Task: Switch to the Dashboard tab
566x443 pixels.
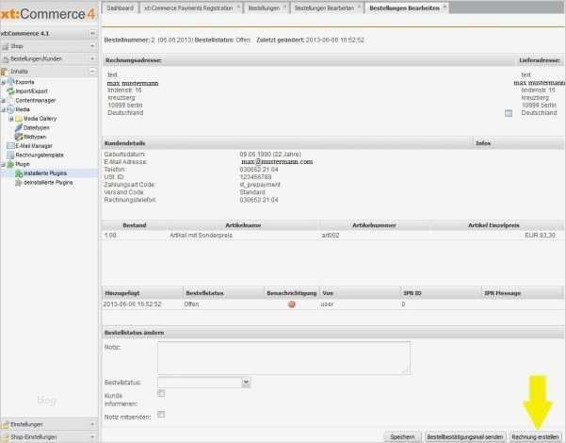Action: click(121, 8)
